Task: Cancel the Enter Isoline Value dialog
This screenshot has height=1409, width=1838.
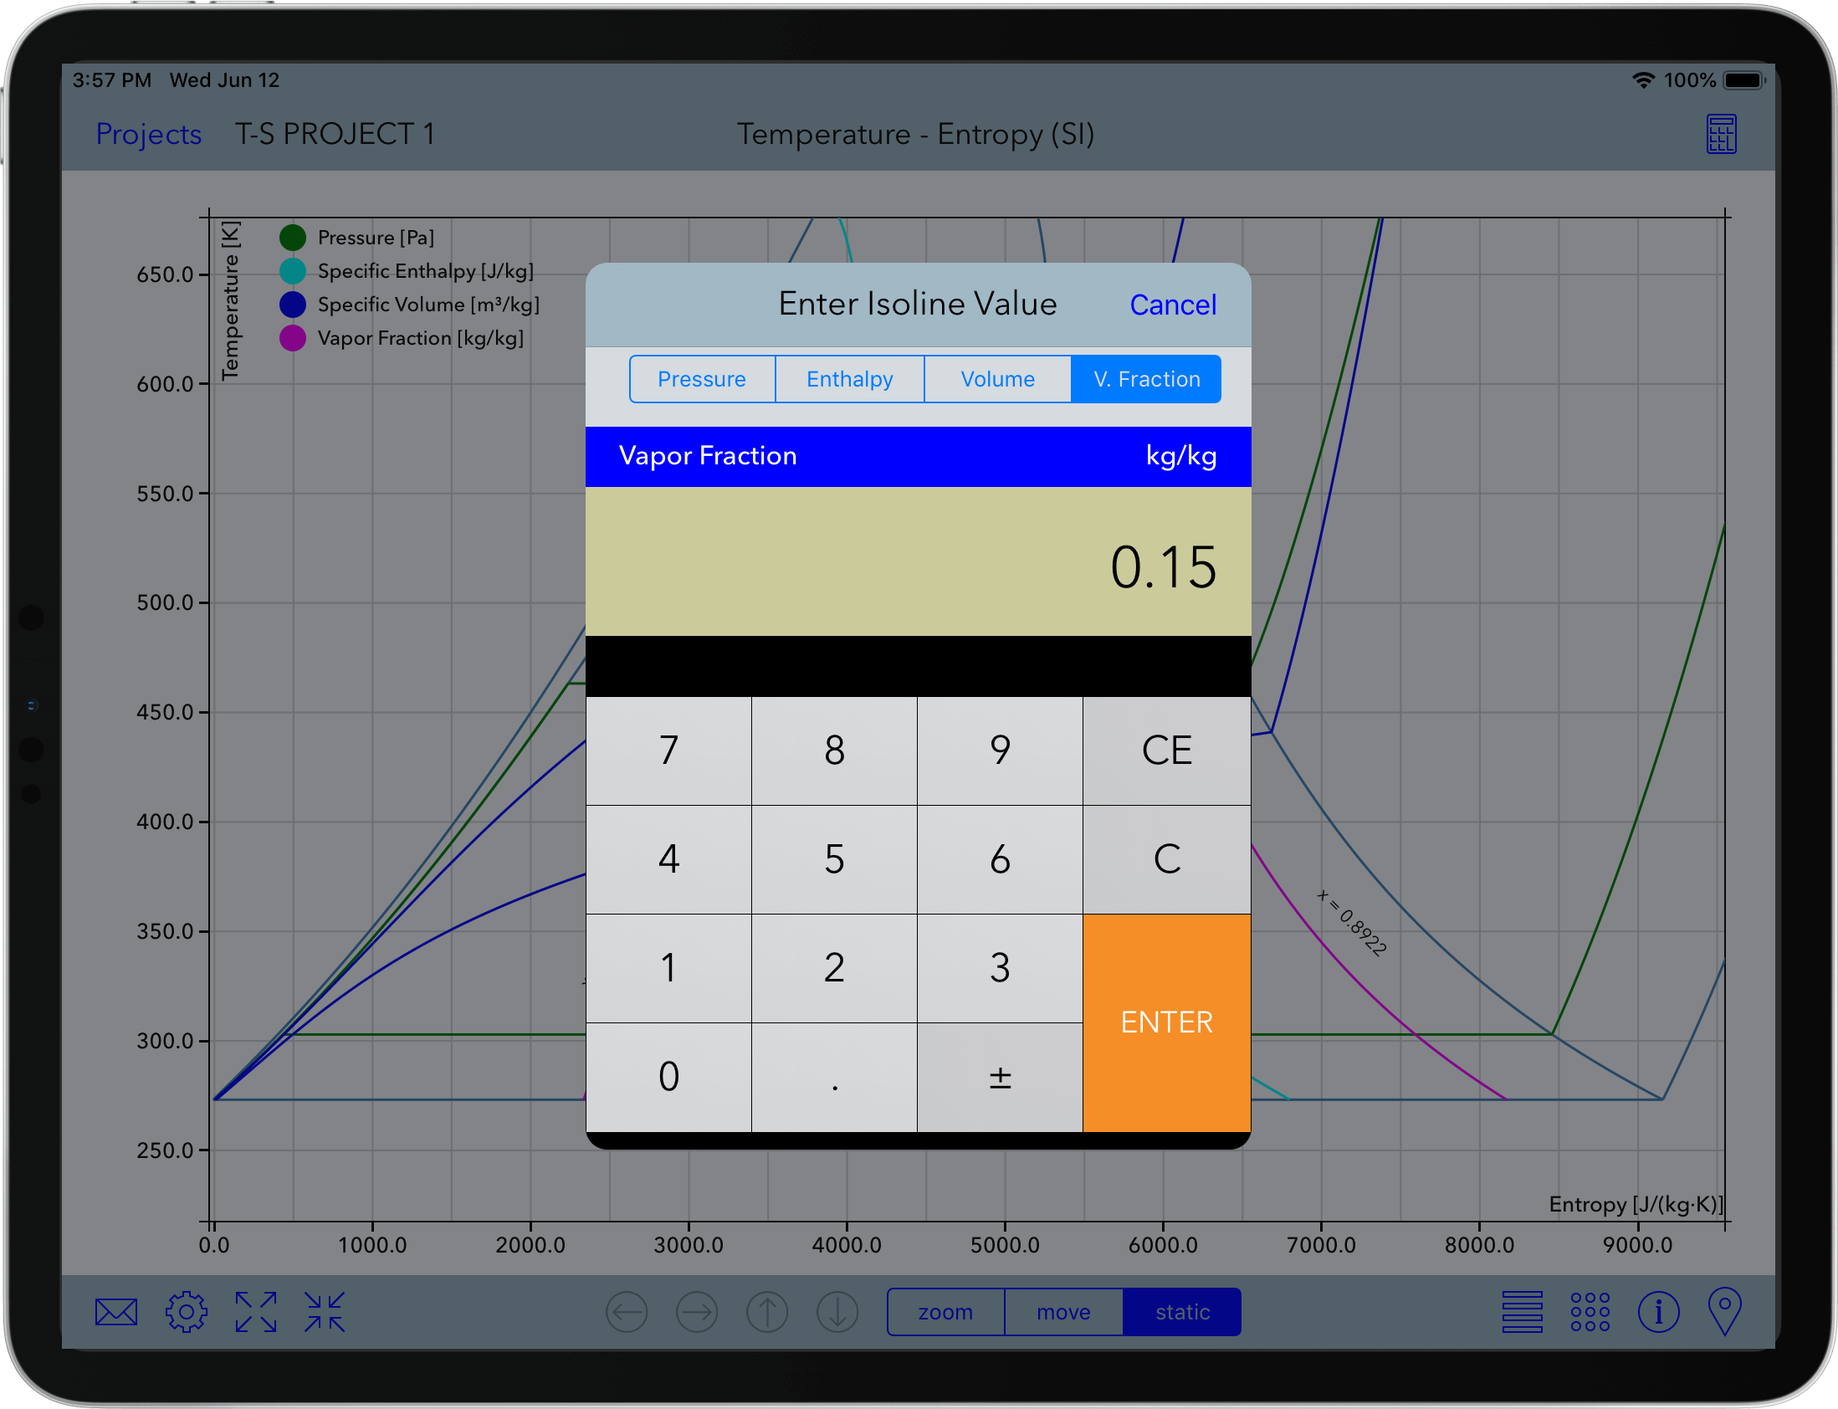Action: [1173, 305]
